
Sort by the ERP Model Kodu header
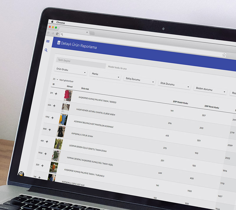181,102
